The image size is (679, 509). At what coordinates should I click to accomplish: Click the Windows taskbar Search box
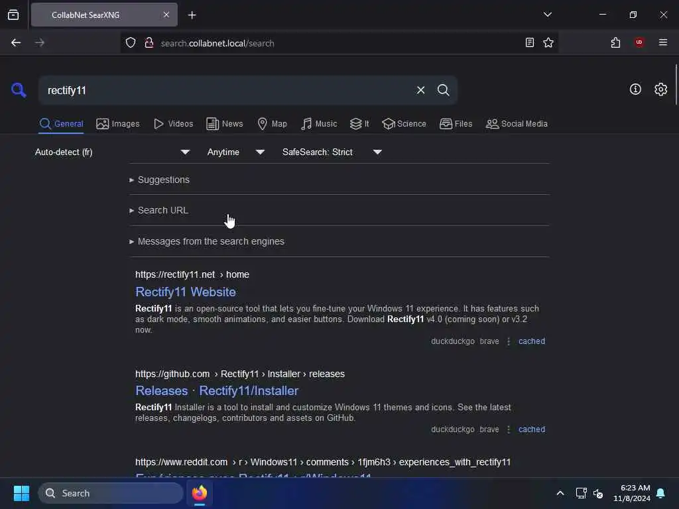[111, 493]
